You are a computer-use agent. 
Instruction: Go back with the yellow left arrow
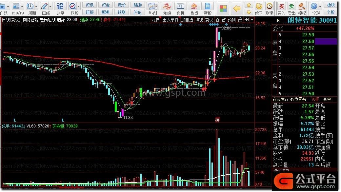237,9
